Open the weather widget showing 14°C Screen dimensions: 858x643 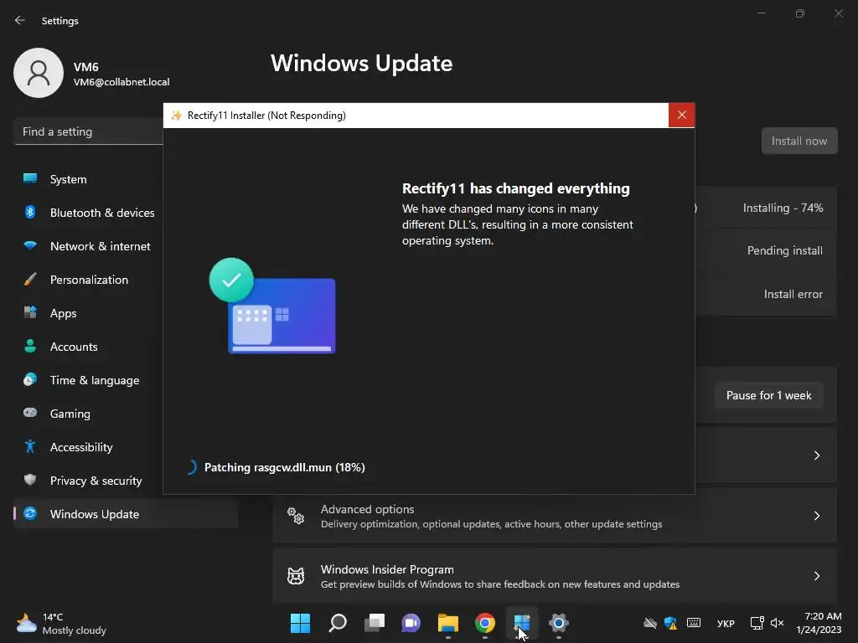pyautogui.click(x=61, y=623)
